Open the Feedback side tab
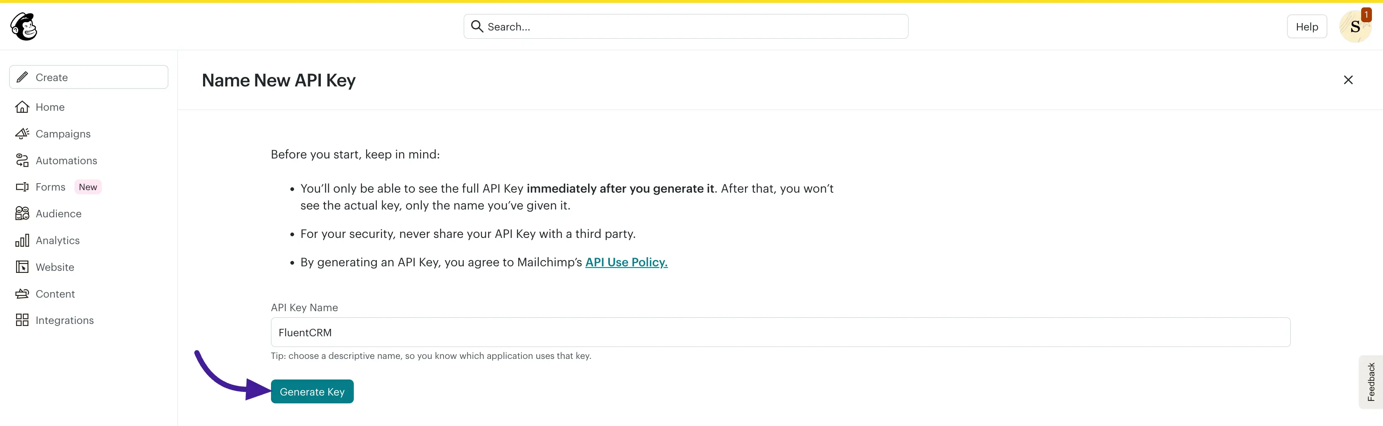The image size is (1383, 426). [1371, 382]
